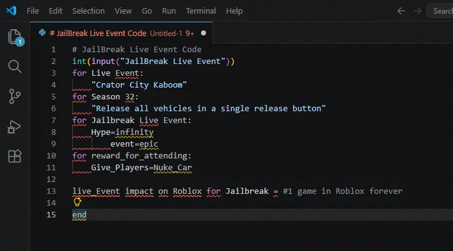
Task: Click 'infinity' on line 8
Action: click(x=135, y=132)
